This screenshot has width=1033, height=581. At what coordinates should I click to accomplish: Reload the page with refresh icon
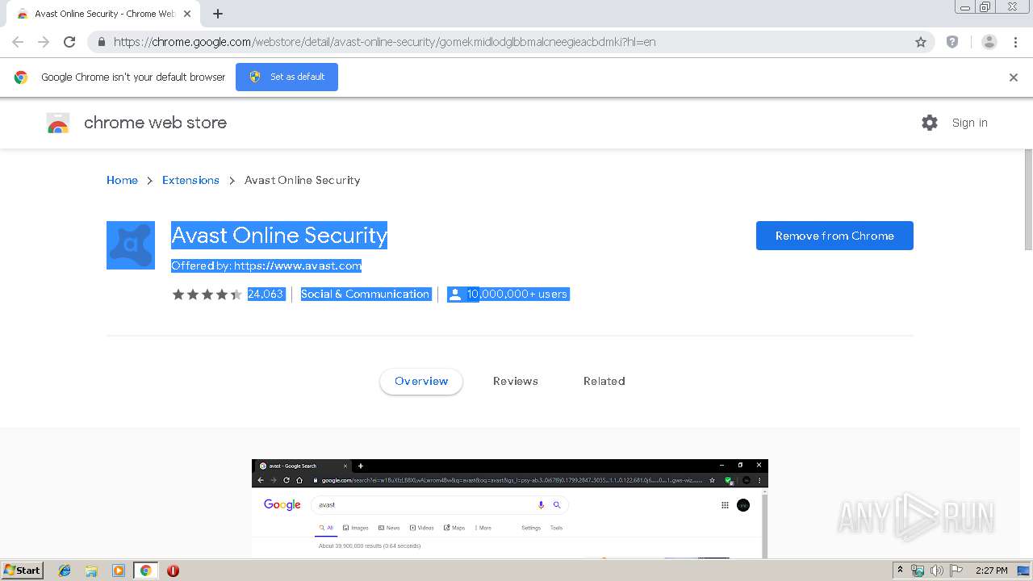tap(69, 42)
